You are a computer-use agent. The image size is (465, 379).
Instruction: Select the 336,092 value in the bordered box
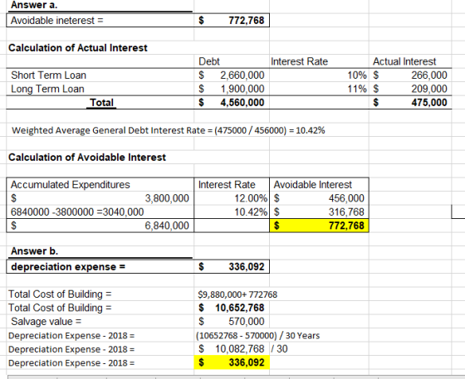click(232, 266)
